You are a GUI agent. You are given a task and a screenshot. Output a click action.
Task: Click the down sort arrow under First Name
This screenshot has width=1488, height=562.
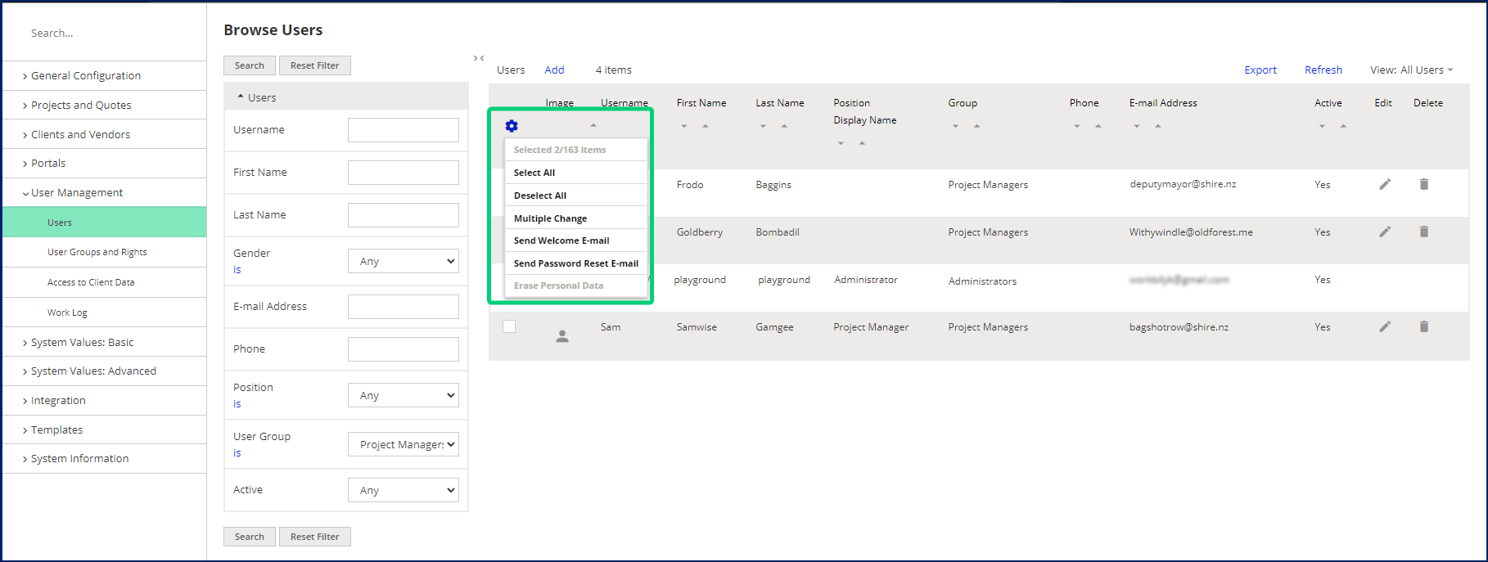(684, 126)
